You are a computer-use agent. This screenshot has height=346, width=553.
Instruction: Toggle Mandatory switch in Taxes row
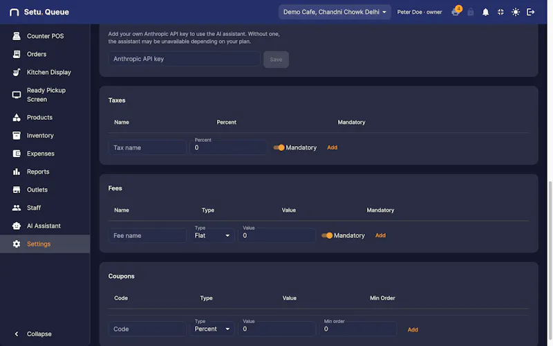(279, 147)
